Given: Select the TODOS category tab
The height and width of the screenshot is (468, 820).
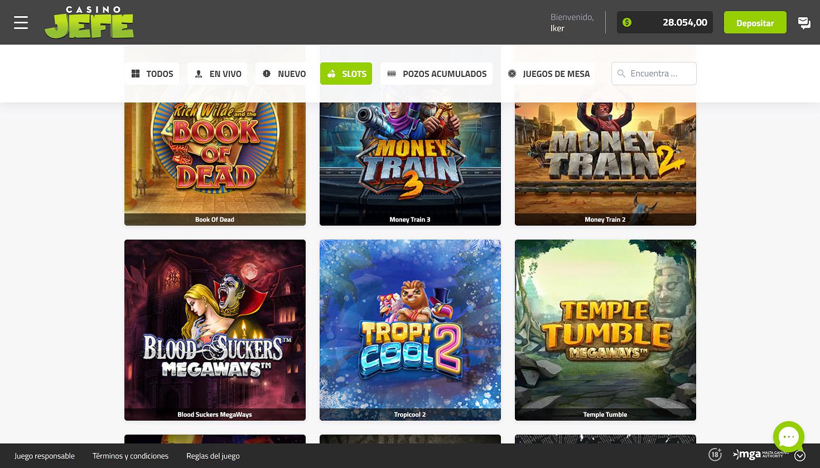Looking at the screenshot, I should tap(152, 74).
